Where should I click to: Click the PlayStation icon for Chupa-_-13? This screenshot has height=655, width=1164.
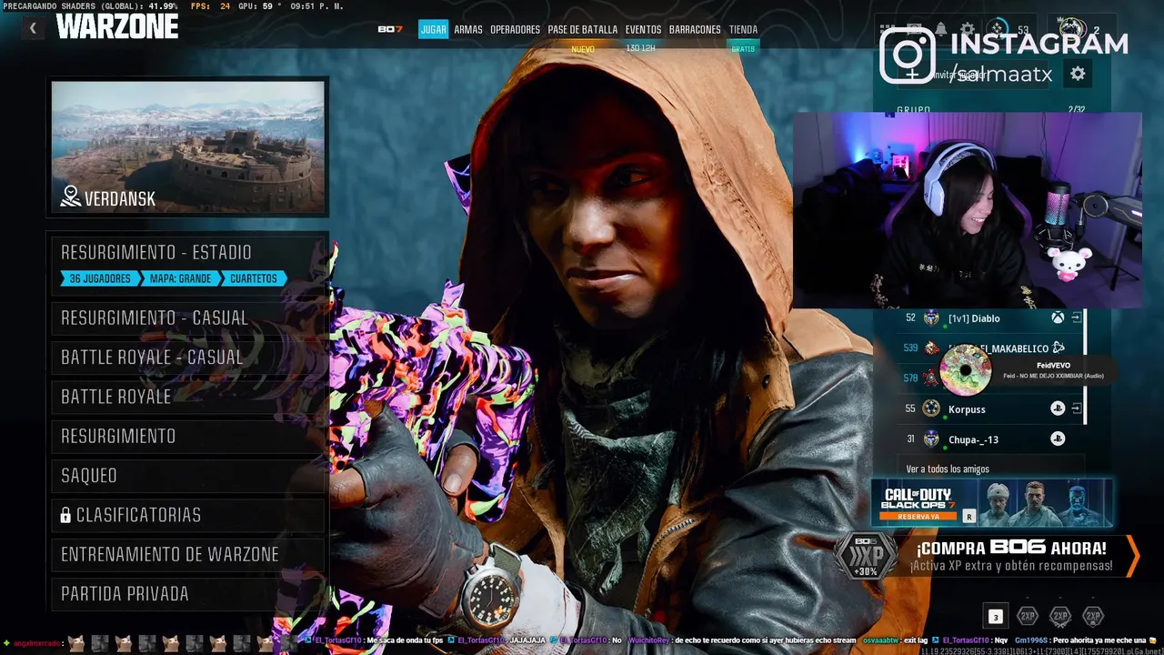1058,439
